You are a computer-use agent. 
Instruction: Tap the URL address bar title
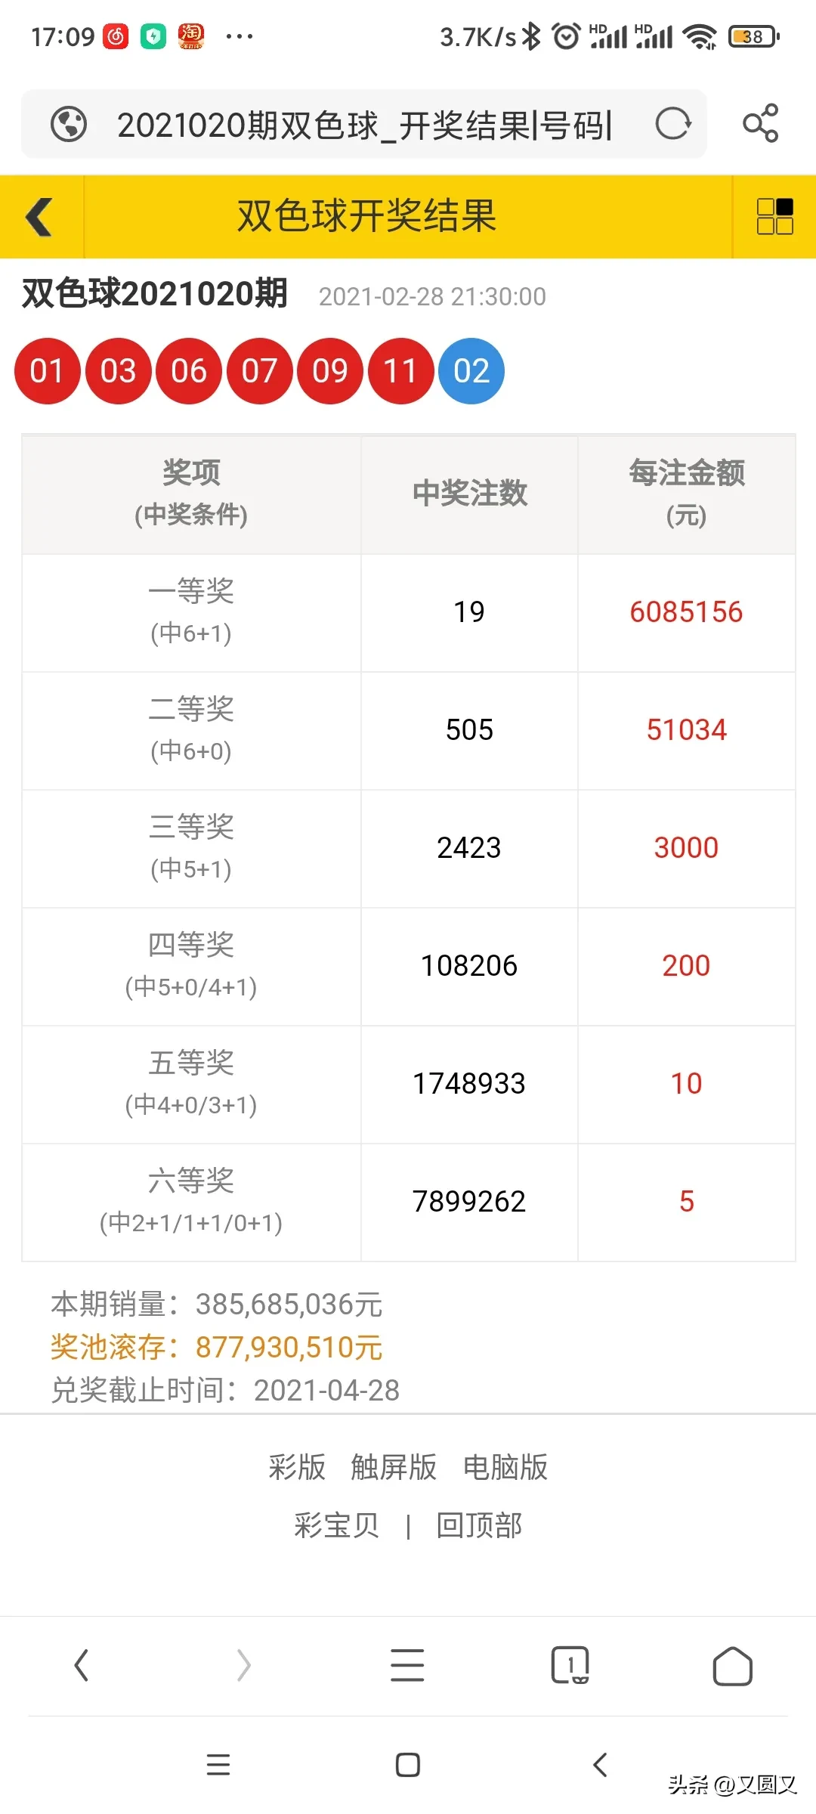click(x=364, y=125)
